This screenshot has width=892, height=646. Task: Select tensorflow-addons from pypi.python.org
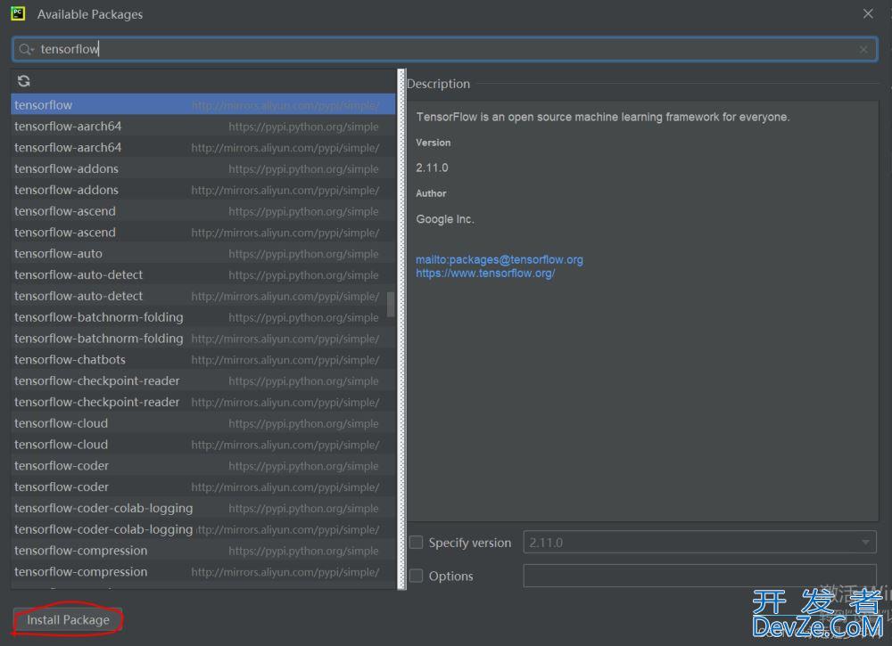pyautogui.click(x=203, y=168)
